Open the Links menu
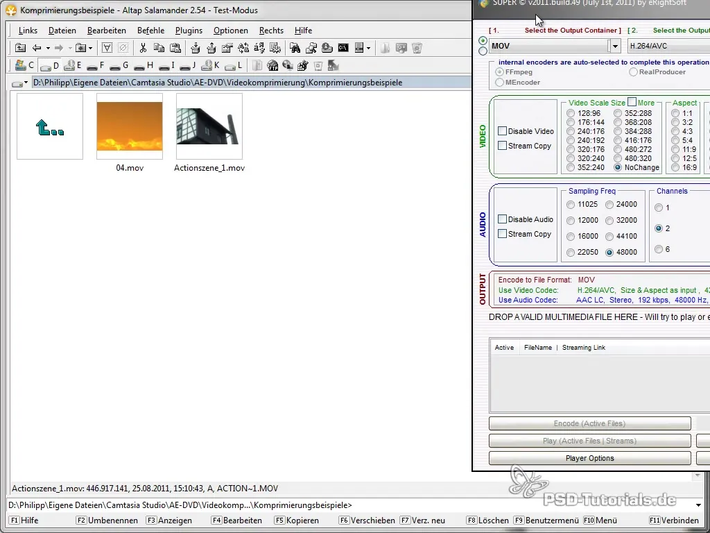 point(28,31)
